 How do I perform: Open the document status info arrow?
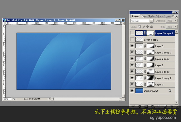click(49, 99)
